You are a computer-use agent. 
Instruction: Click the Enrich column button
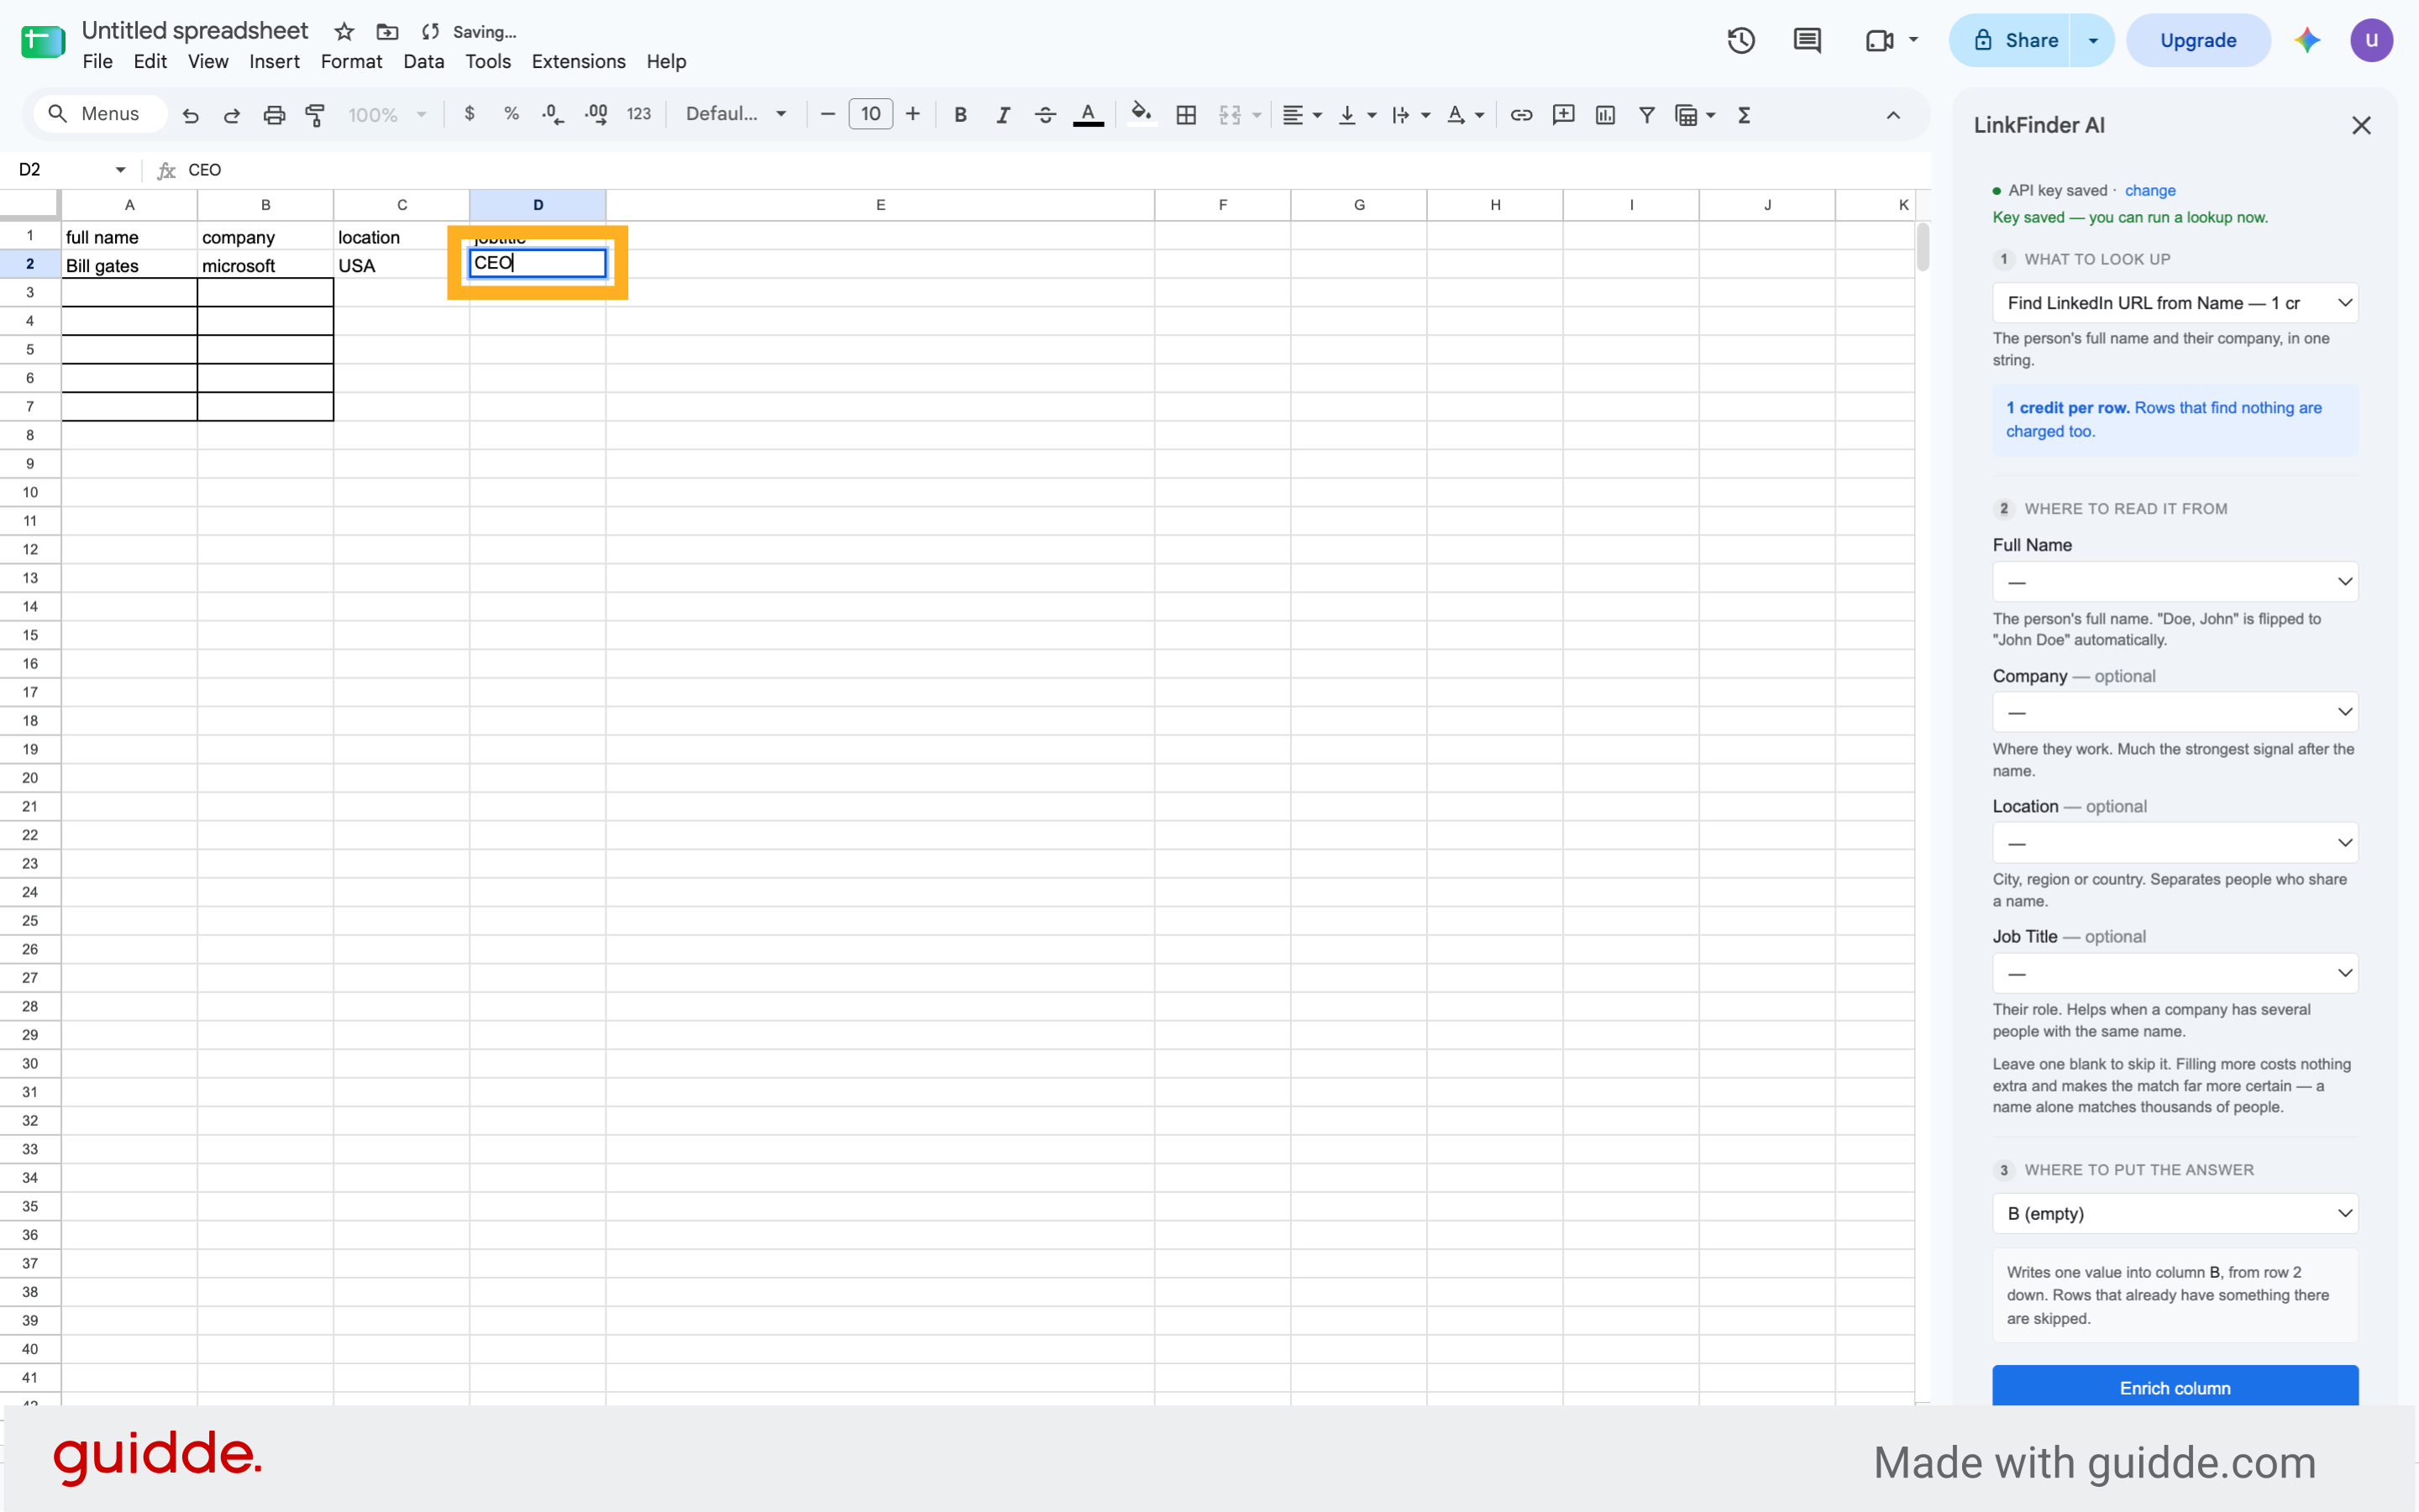coord(2175,1388)
